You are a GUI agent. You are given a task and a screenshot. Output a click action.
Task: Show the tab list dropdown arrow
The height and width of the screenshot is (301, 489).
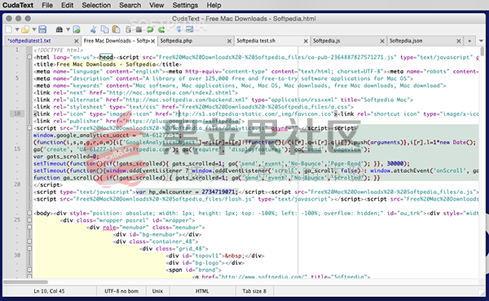click(481, 41)
